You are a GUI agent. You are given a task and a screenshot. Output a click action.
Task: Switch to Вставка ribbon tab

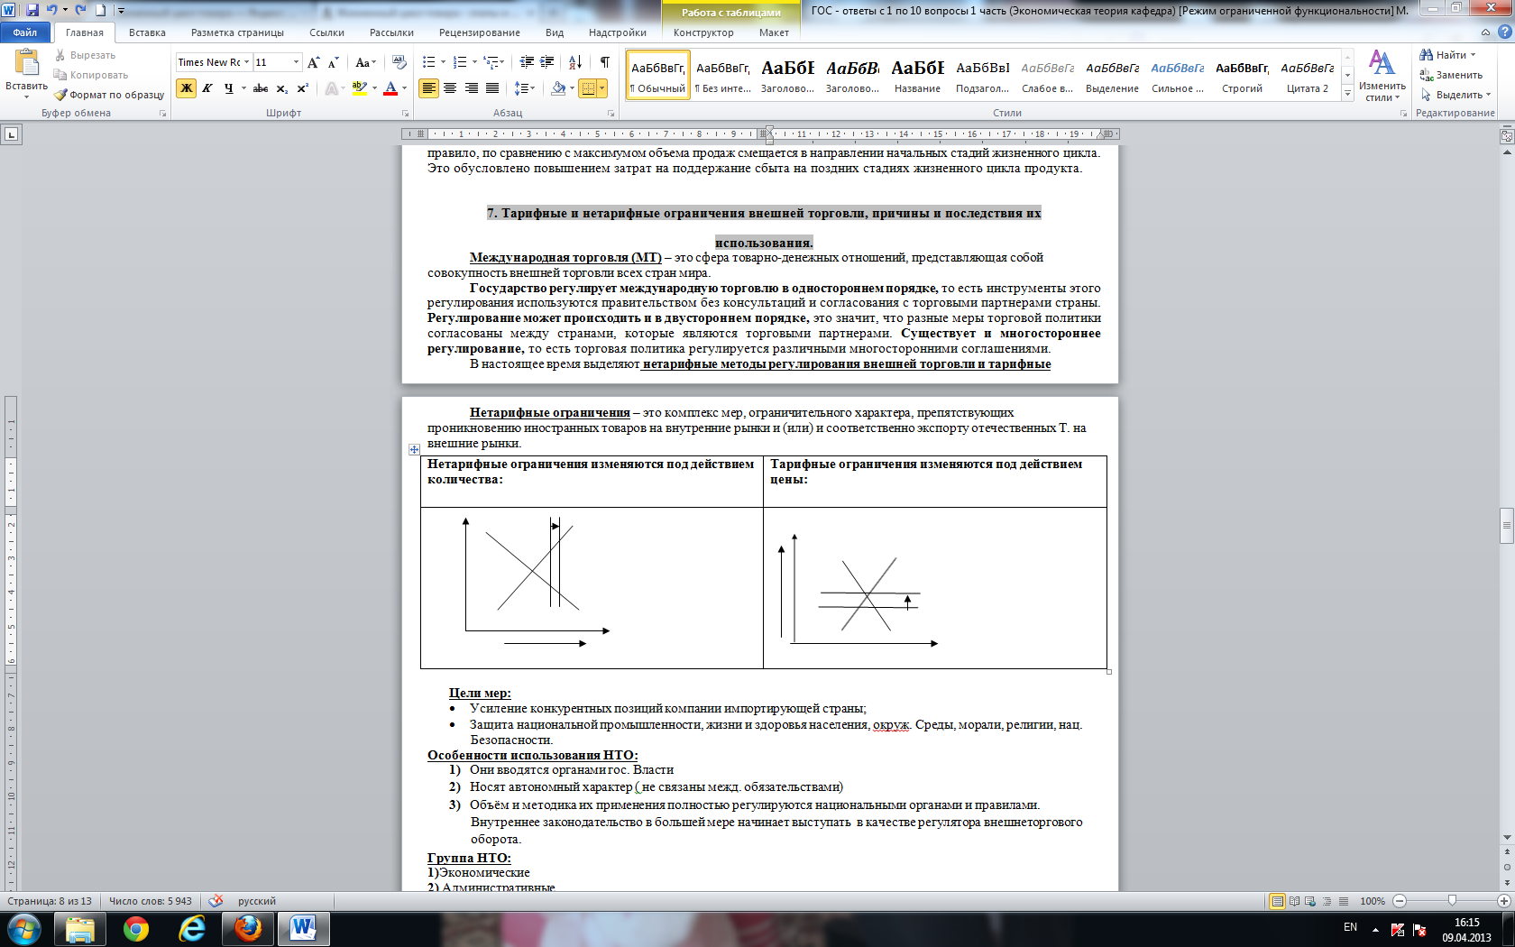point(147,32)
